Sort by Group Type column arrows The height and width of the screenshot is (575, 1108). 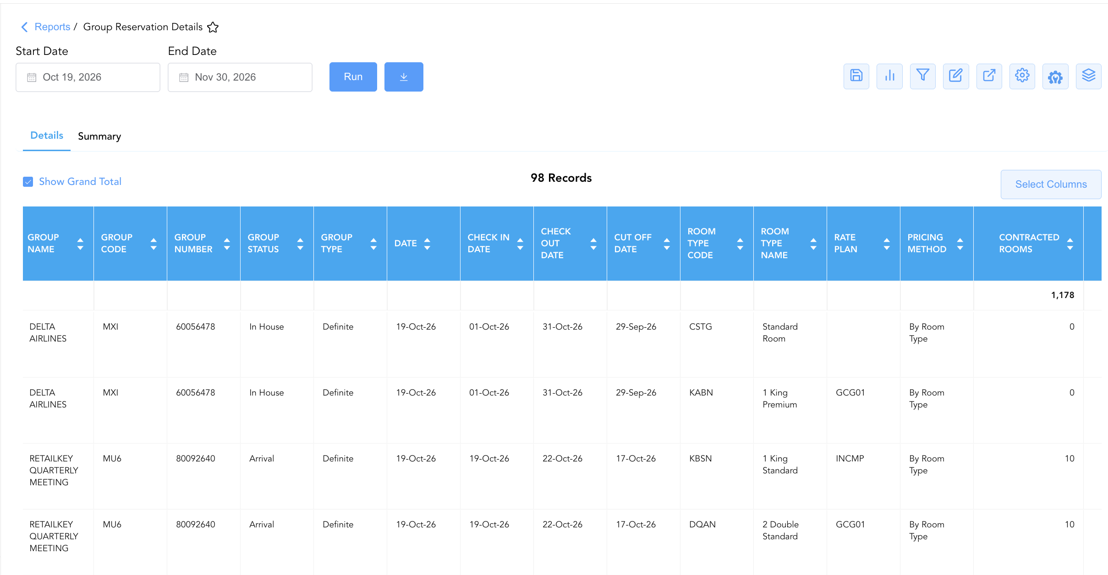click(x=373, y=244)
